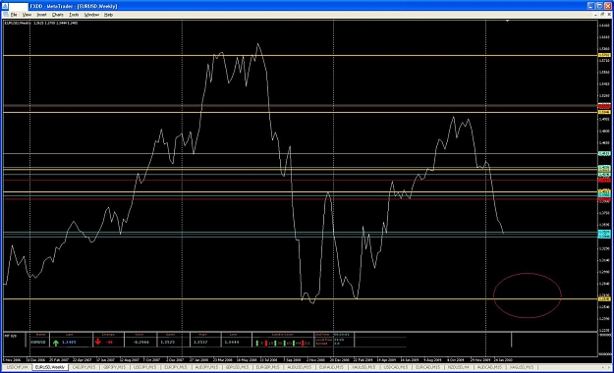Viewport: 614px width, 373px height.
Task: Open the XAGUSD,M15 chart tab
Action: click(522, 367)
